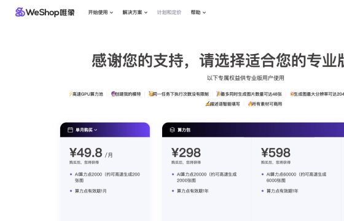The image size is (344, 221).
Task: Click the stacked-layers icon beside 算力包
Action: click(172, 130)
